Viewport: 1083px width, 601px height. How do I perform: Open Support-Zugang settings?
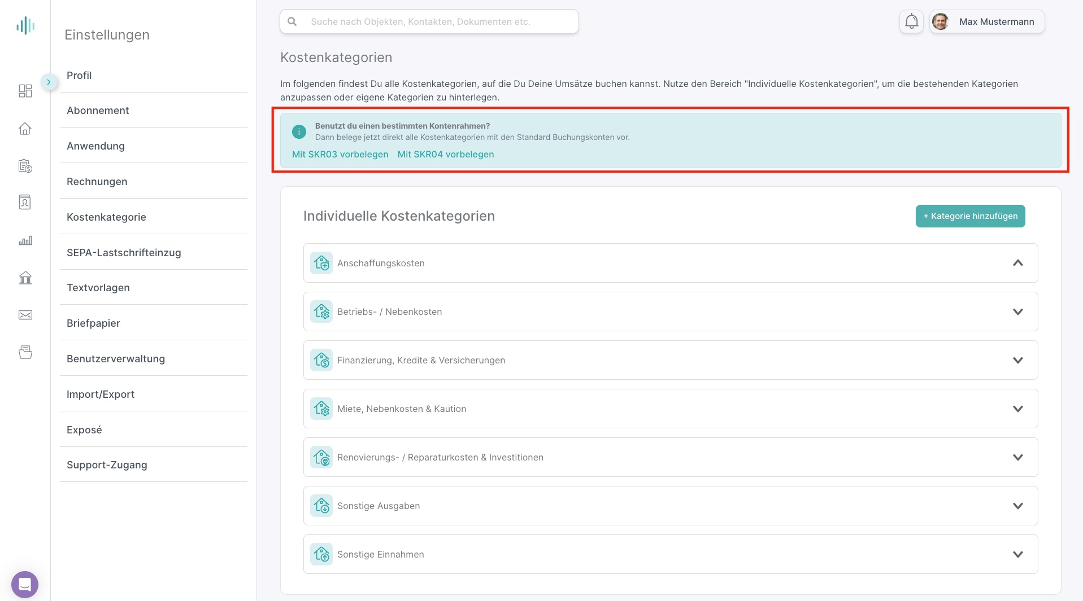[154, 465]
